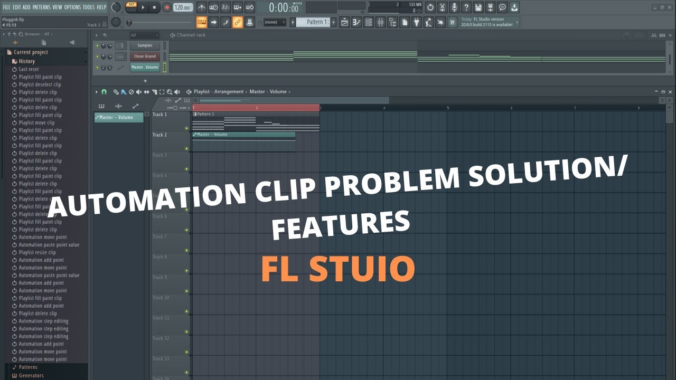Open the TOOLS menu
This screenshot has height=380, width=676.
pyautogui.click(x=89, y=7)
